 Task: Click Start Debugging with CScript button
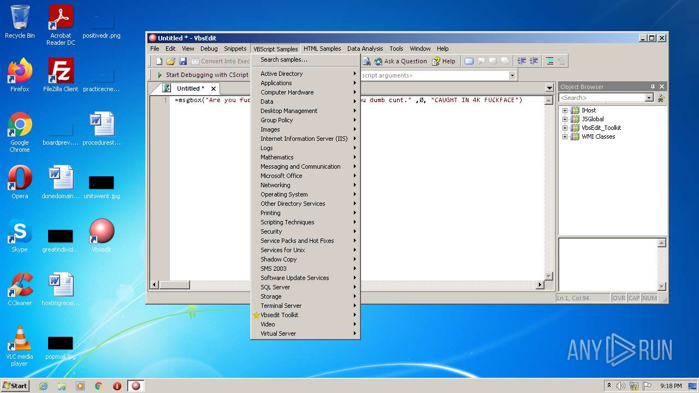(203, 75)
